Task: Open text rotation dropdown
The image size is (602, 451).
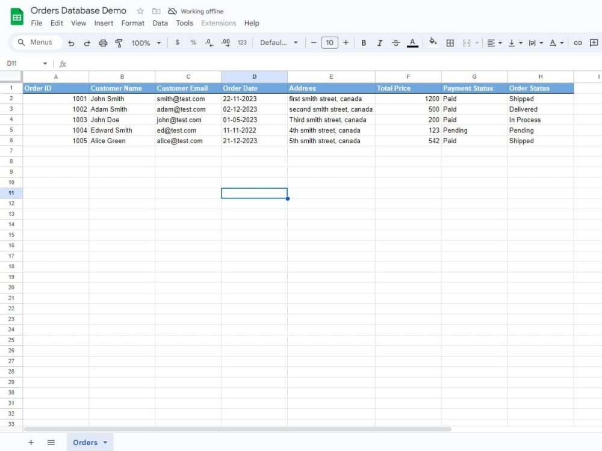Action: [556, 43]
